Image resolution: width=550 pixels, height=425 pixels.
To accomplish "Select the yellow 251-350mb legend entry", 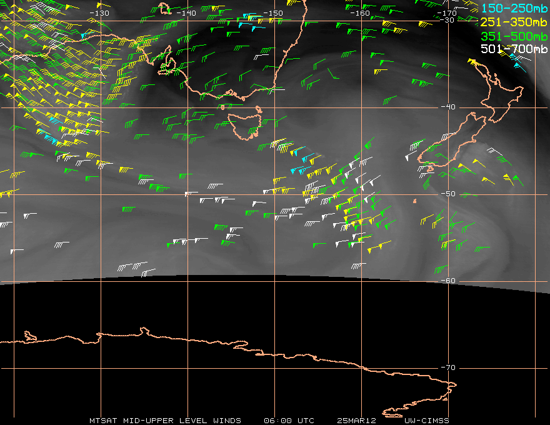I will (x=514, y=21).
